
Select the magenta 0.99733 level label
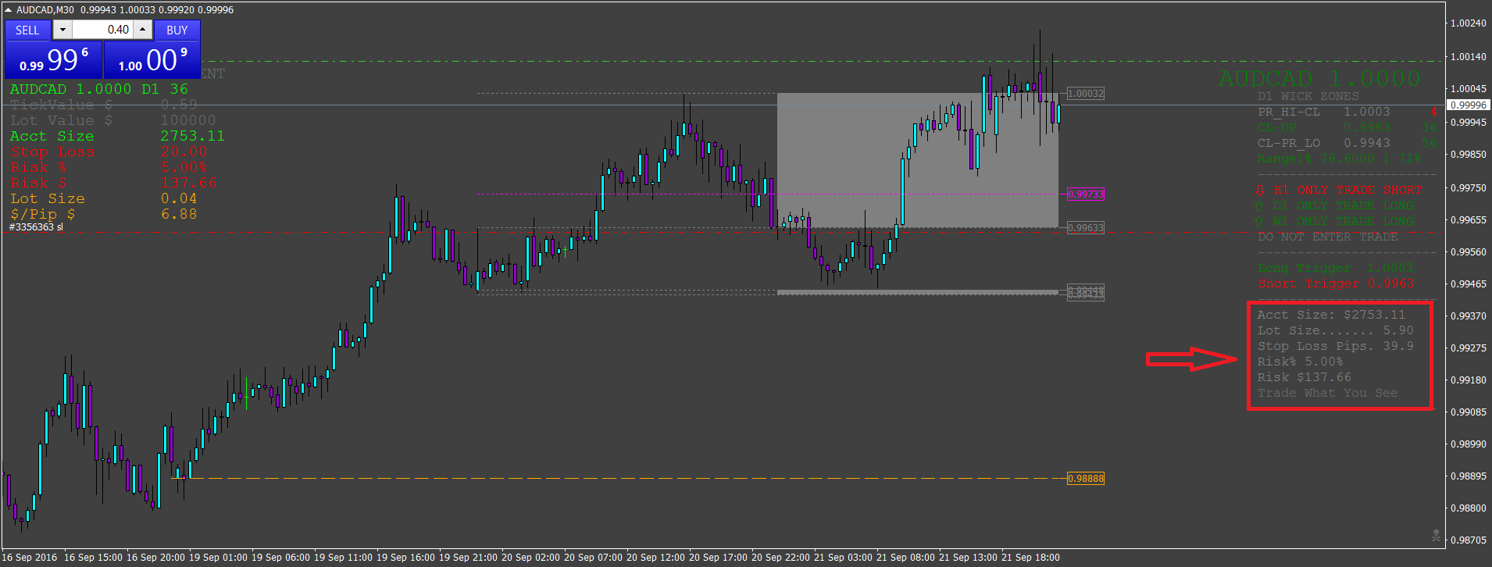click(1086, 194)
